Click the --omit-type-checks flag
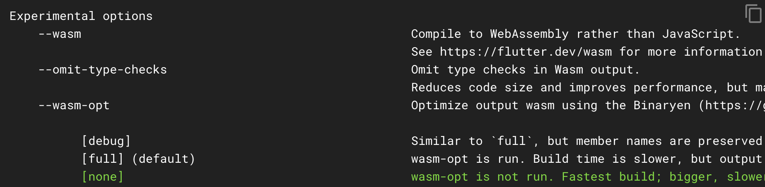The image size is (765, 187). pyautogui.click(x=102, y=70)
